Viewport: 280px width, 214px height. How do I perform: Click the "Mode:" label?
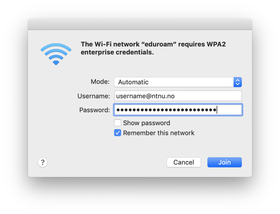[100, 82]
